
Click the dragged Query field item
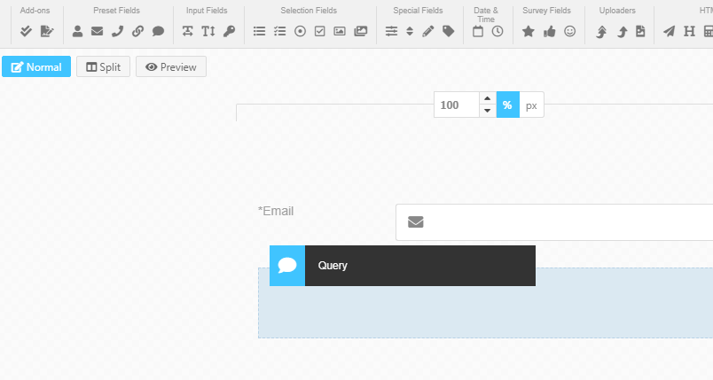click(403, 266)
